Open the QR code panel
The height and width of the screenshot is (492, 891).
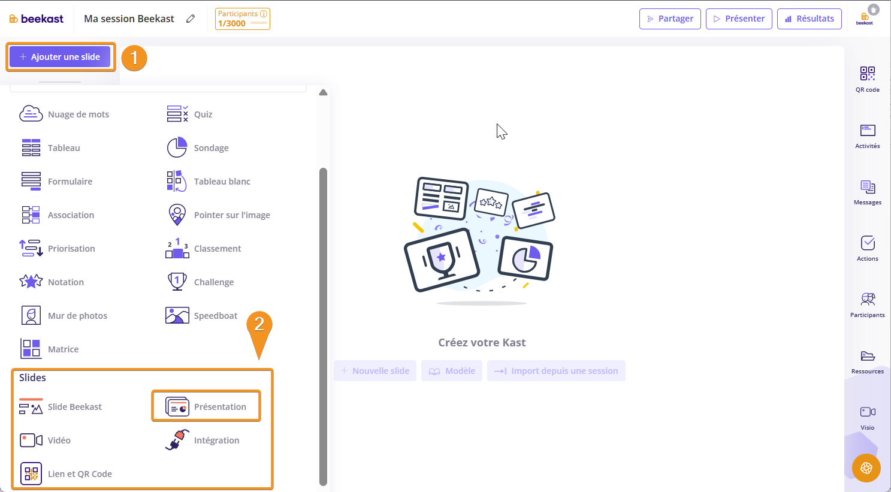pyautogui.click(x=867, y=79)
